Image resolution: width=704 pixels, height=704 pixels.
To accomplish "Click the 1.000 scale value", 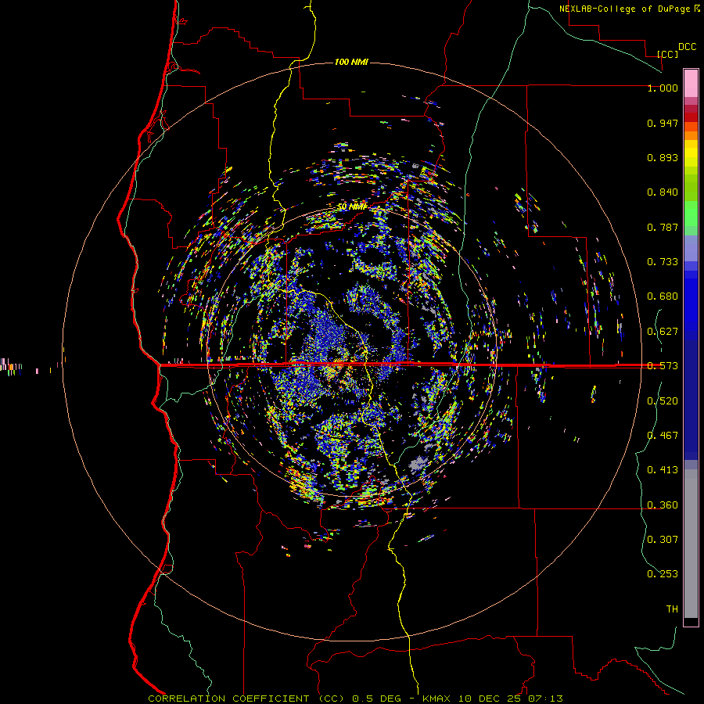I will coord(663,88).
